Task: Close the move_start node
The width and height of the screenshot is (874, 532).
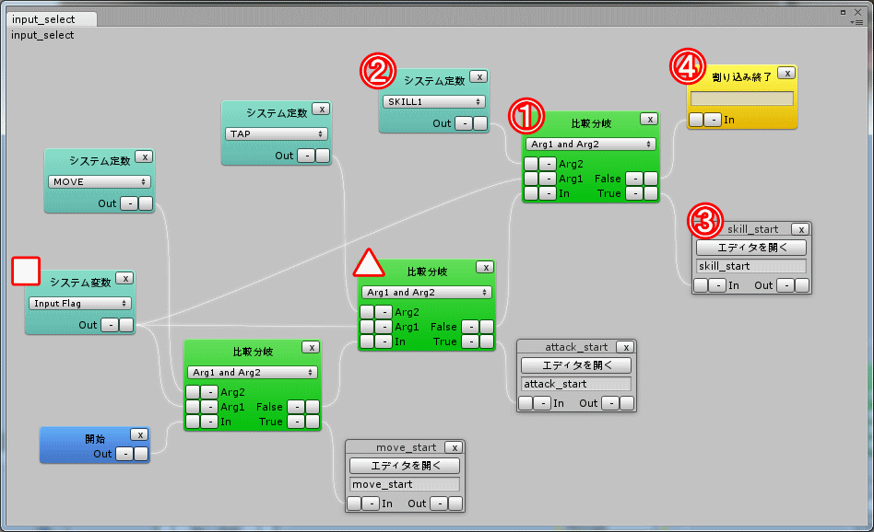Action: [455, 447]
